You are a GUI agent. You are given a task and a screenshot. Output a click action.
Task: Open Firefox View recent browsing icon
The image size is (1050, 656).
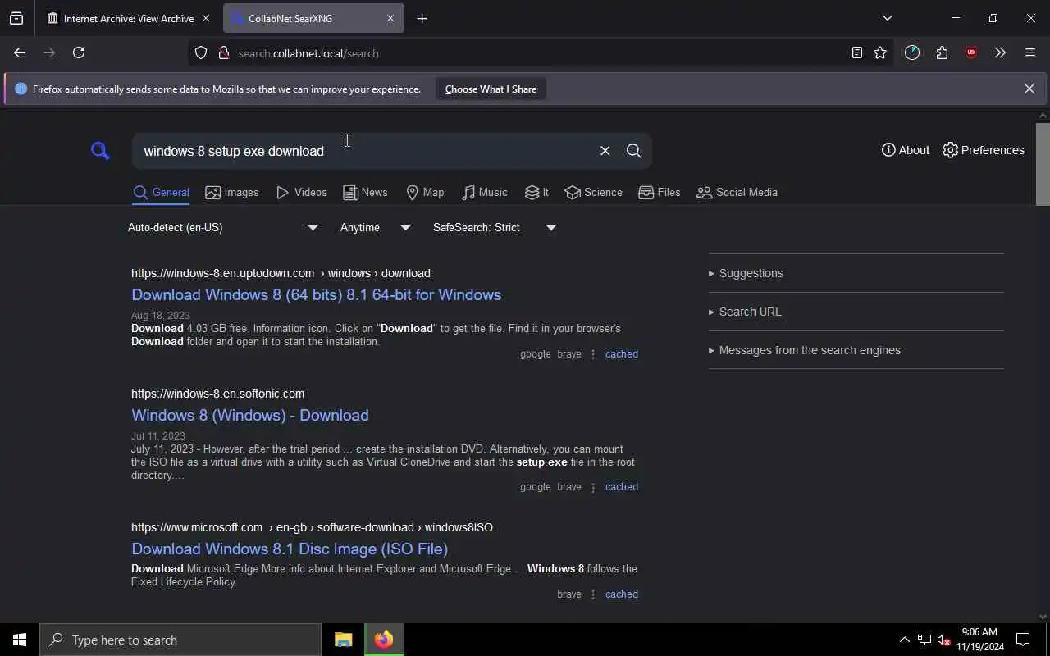[16, 18]
